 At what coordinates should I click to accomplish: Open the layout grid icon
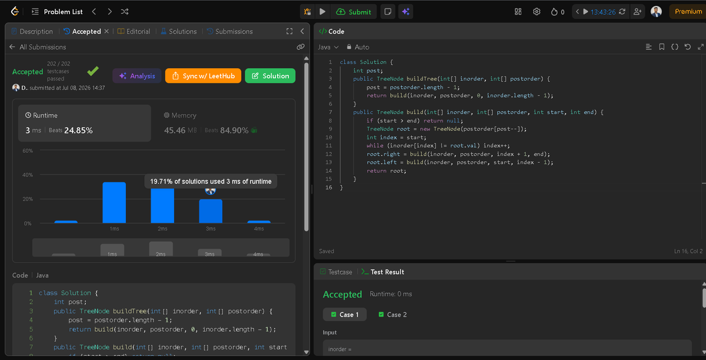click(518, 11)
